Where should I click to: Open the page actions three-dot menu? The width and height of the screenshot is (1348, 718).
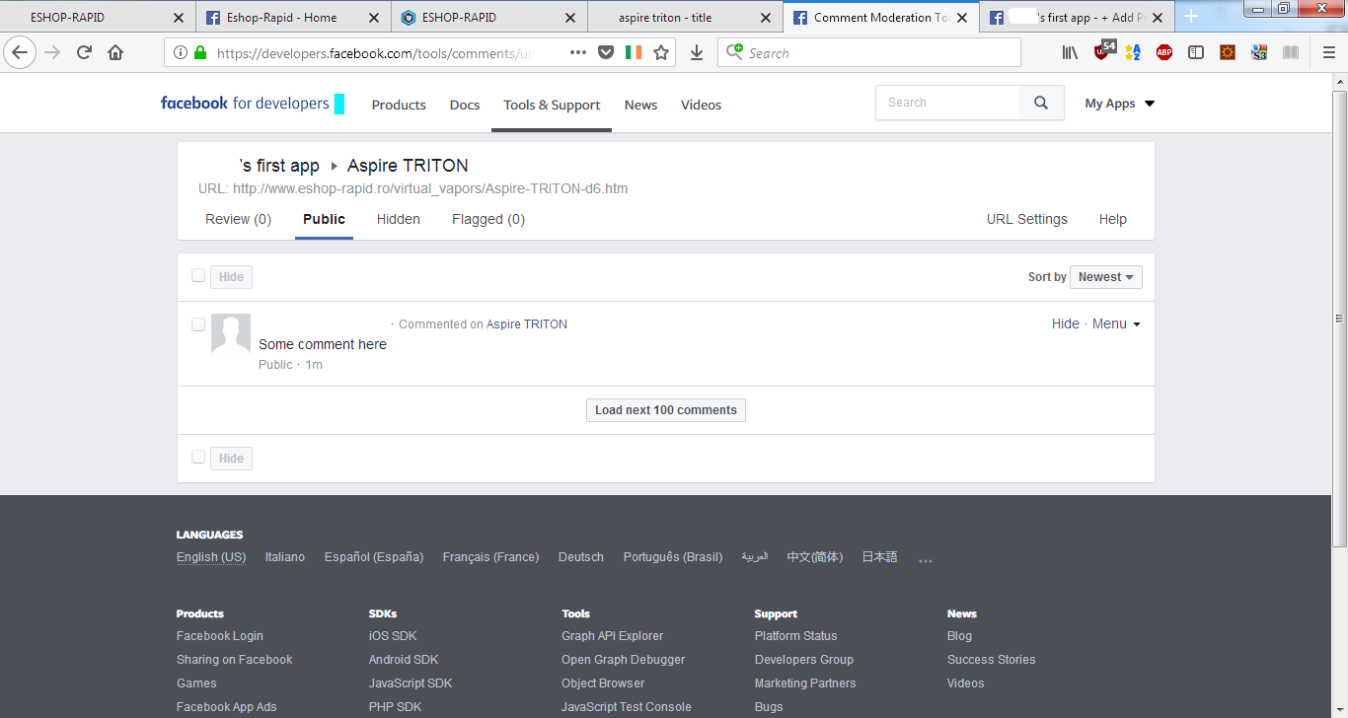tap(578, 53)
